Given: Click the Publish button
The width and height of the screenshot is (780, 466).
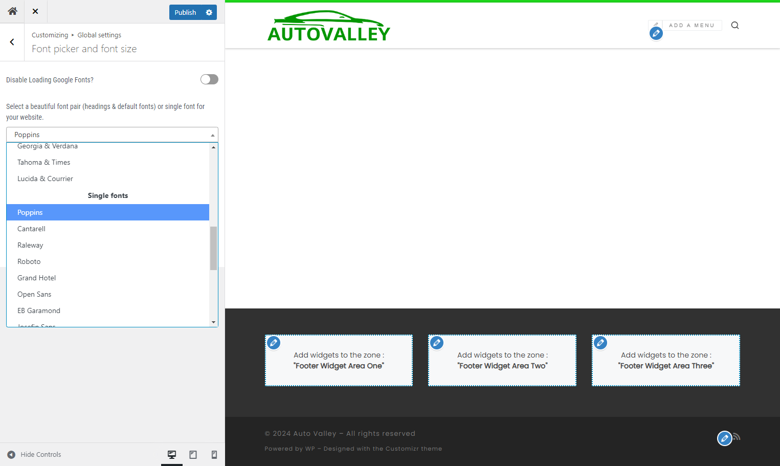Looking at the screenshot, I should point(185,12).
